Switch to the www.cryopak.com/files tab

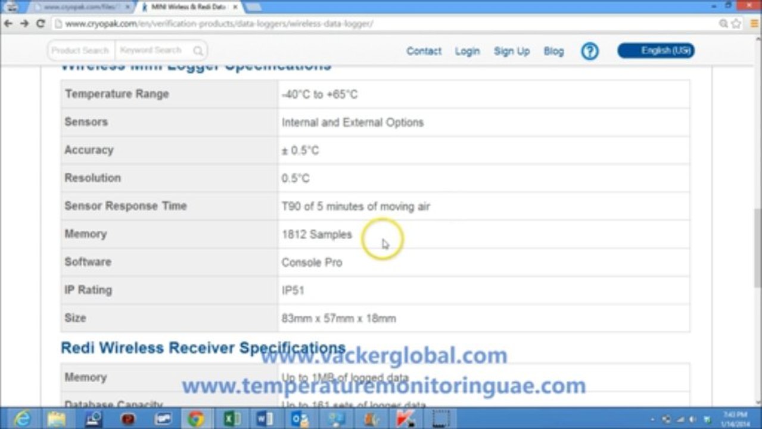[80, 7]
